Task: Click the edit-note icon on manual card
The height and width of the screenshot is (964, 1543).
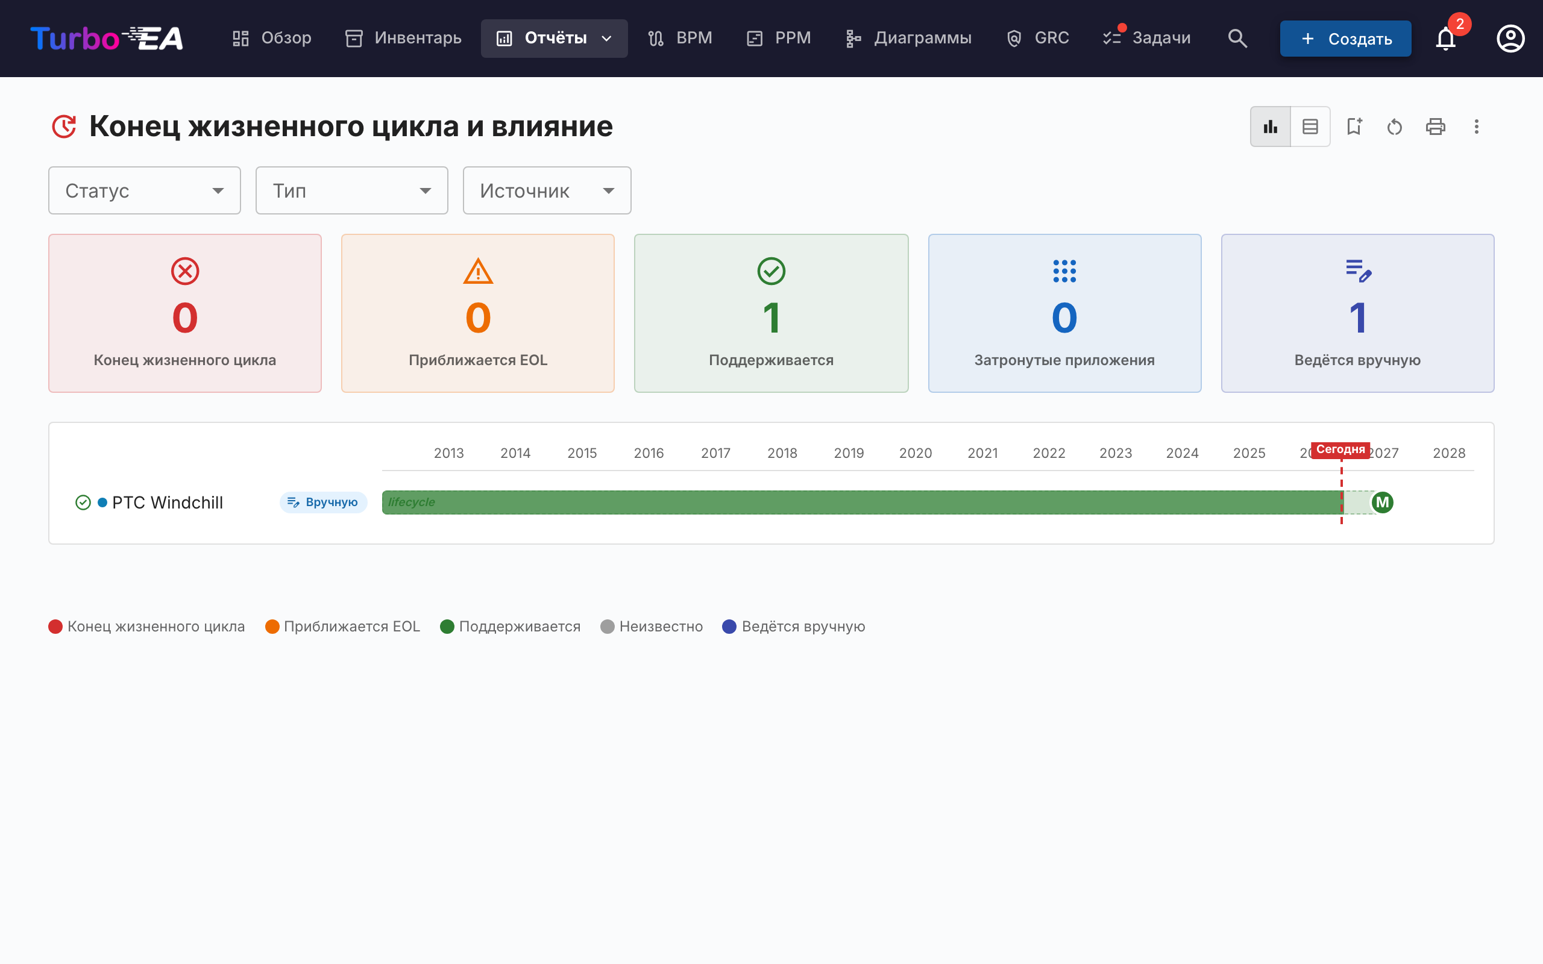Action: pyautogui.click(x=1358, y=271)
